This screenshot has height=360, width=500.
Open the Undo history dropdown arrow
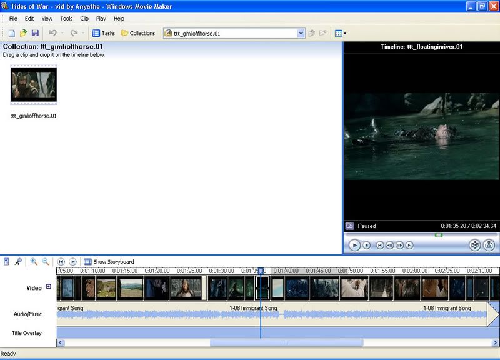tap(62, 33)
